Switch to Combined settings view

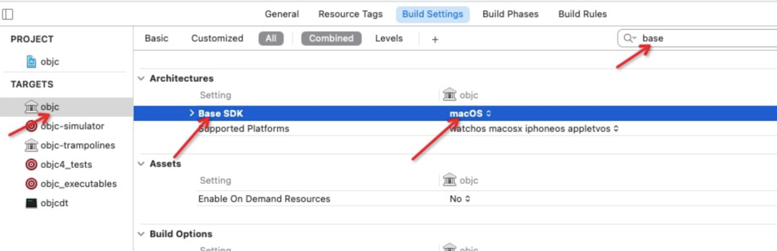[x=331, y=38]
